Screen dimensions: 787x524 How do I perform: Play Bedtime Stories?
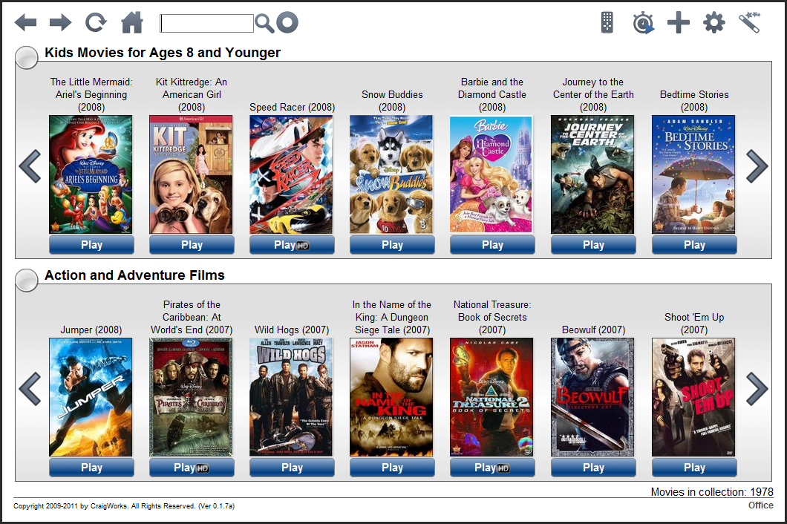point(694,245)
